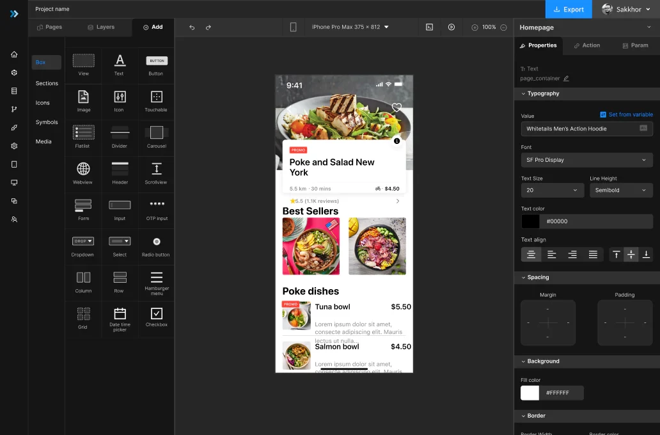Screen dimensions: 660x435
Task: Select the Radio button component
Action: click(157, 242)
